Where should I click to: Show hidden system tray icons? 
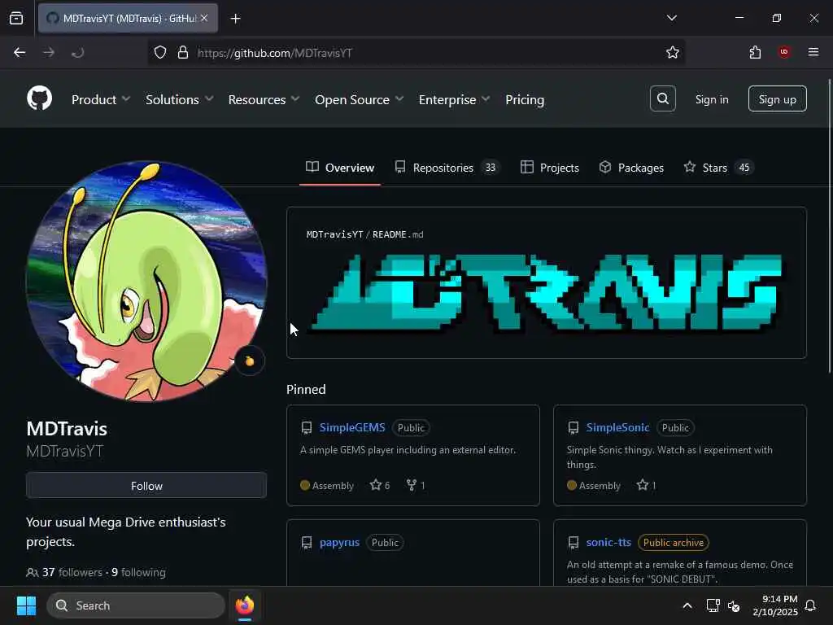687,605
